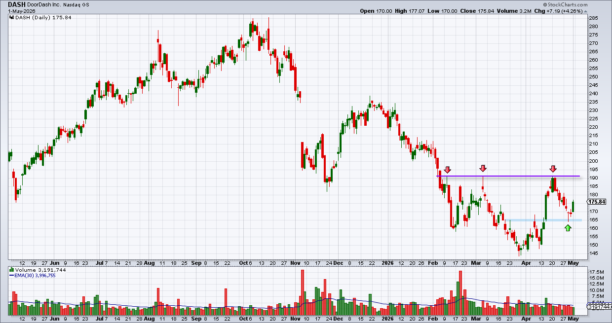Click the 175.84 last-price tag on price axis

(597, 202)
